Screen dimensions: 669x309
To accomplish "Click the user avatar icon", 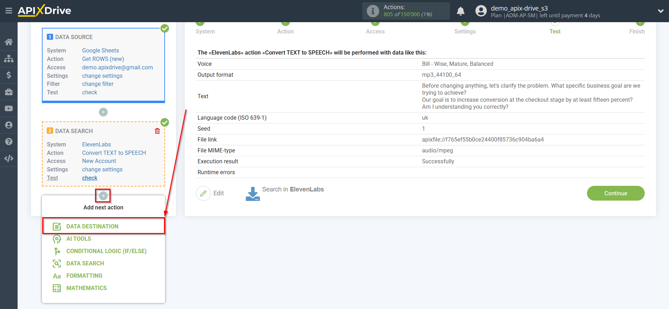I will click(481, 11).
